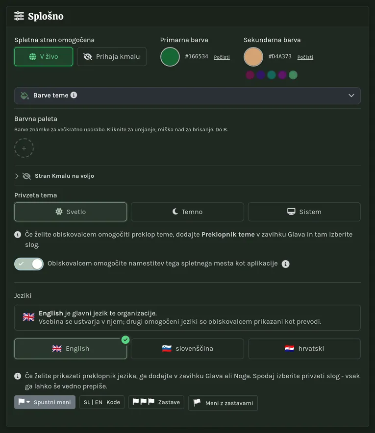Image resolution: width=375 pixels, height=433 pixels.
Task: Click the paint bucket icon in Barve teme
Action: [x=25, y=96]
